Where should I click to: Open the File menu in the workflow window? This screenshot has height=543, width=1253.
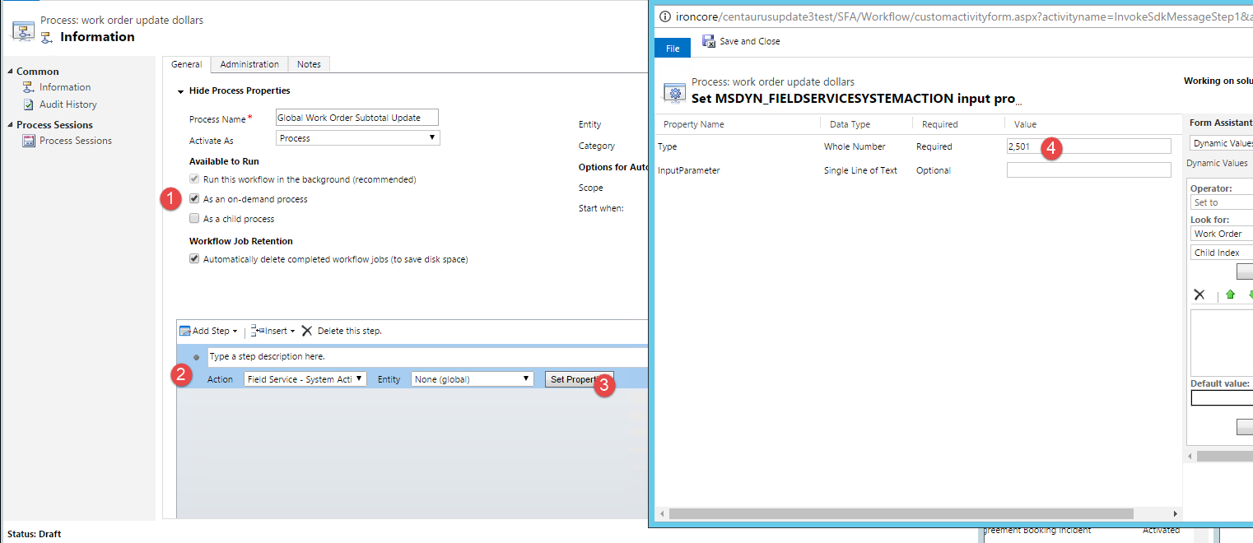click(x=672, y=47)
